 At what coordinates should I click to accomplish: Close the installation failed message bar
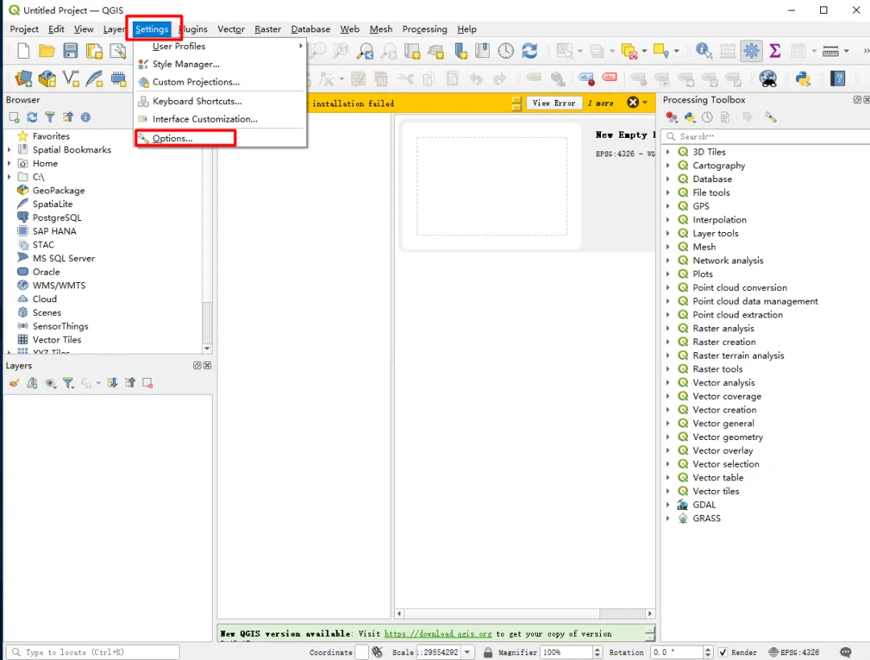(x=632, y=102)
